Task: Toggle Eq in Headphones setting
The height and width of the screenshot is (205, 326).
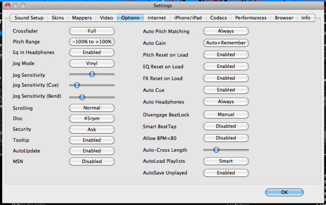Action: (x=92, y=52)
